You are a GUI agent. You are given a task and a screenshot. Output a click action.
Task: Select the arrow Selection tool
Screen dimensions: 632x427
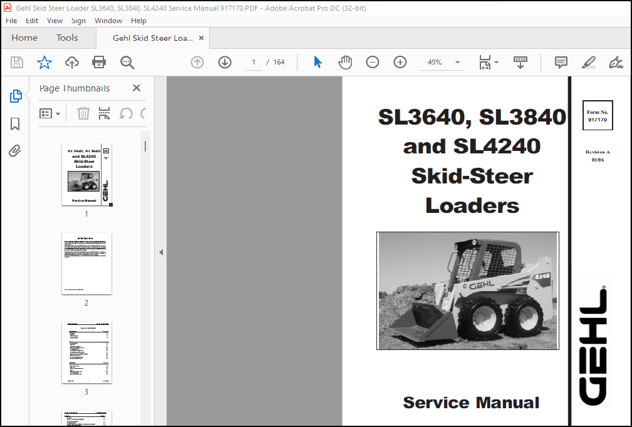(x=318, y=62)
